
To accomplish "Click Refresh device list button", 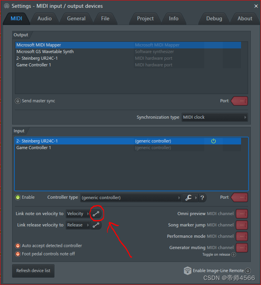I will click(x=33, y=271).
